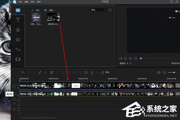The height and width of the screenshot is (120, 180).
Task: Stop the preview playback
Action: [x=136, y=58]
